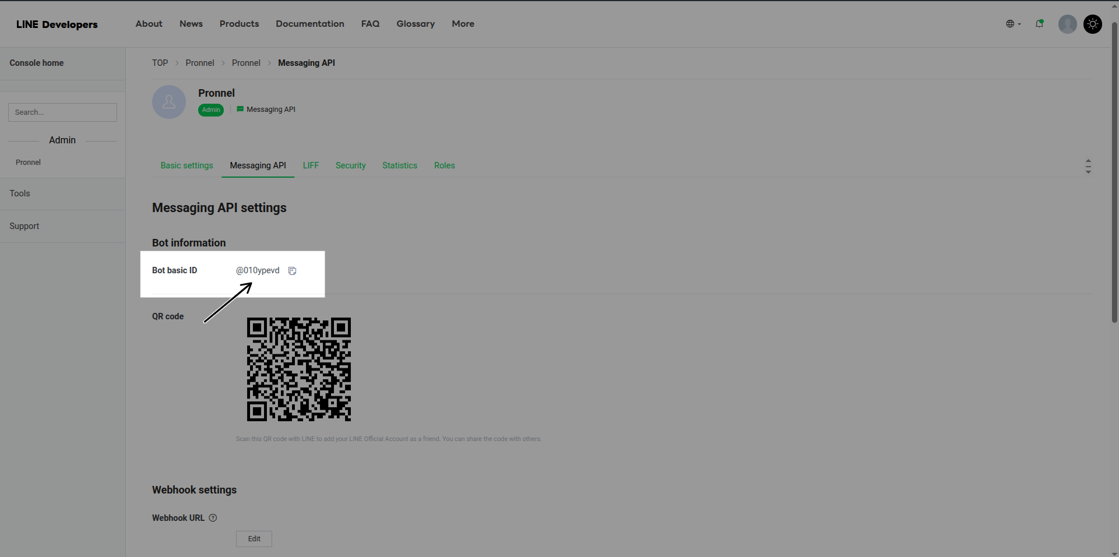Click the first Pronnel breadcrumb
This screenshot has height=557, width=1119.
[x=200, y=63]
